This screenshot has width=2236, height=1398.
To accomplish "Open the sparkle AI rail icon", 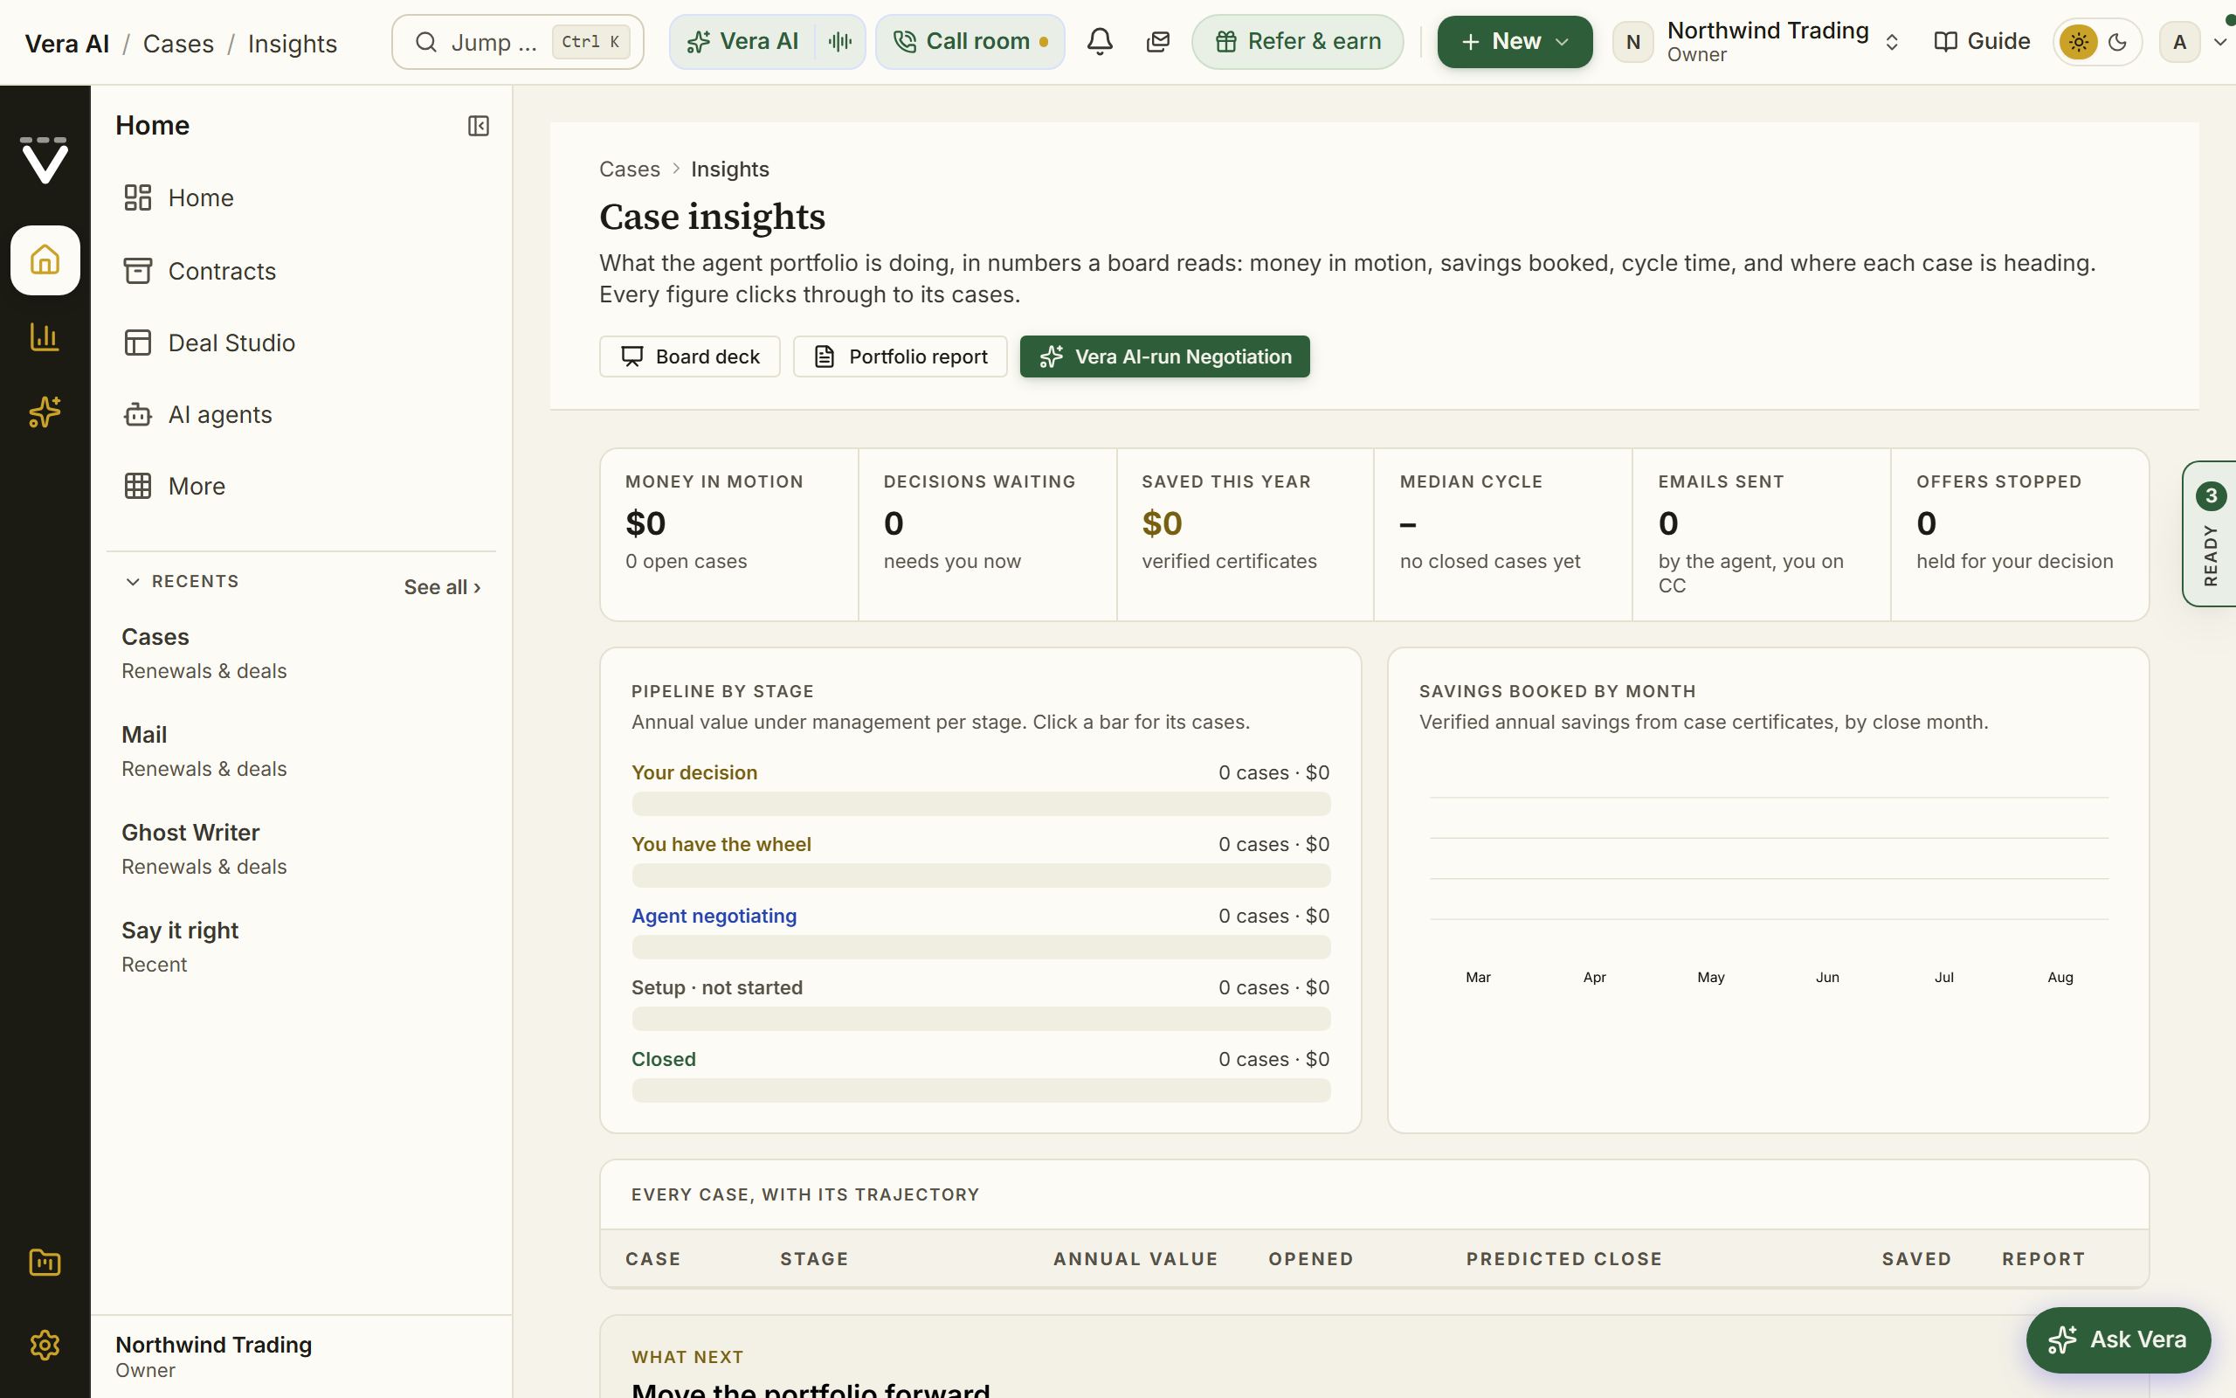I will coord(45,412).
